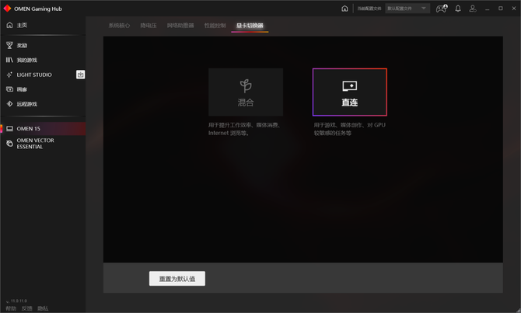The height and width of the screenshot is (313, 521).
Task: Go to 主页 in the sidebar
Action: pos(43,25)
